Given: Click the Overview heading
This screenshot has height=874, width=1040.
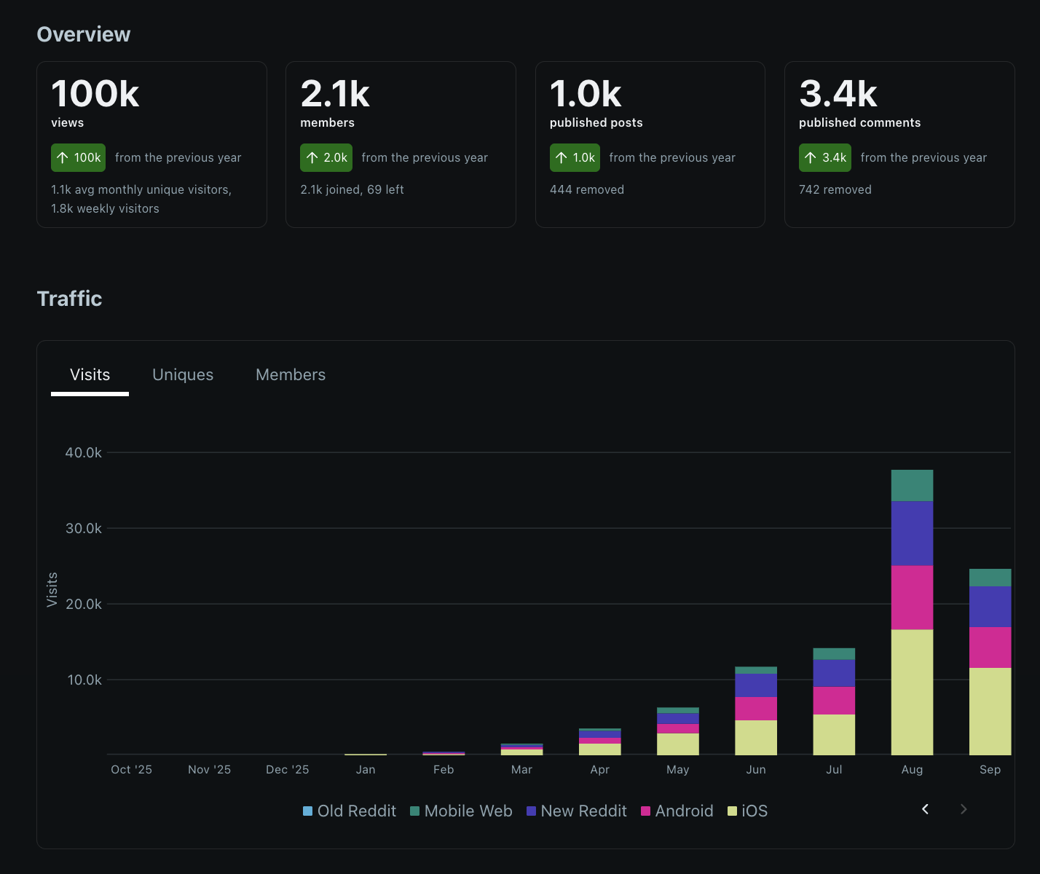Looking at the screenshot, I should (84, 34).
